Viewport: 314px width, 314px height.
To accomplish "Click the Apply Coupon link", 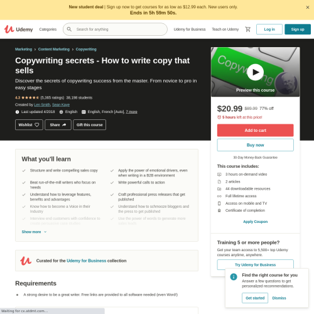I will pyautogui.click(x=255, y=222).
